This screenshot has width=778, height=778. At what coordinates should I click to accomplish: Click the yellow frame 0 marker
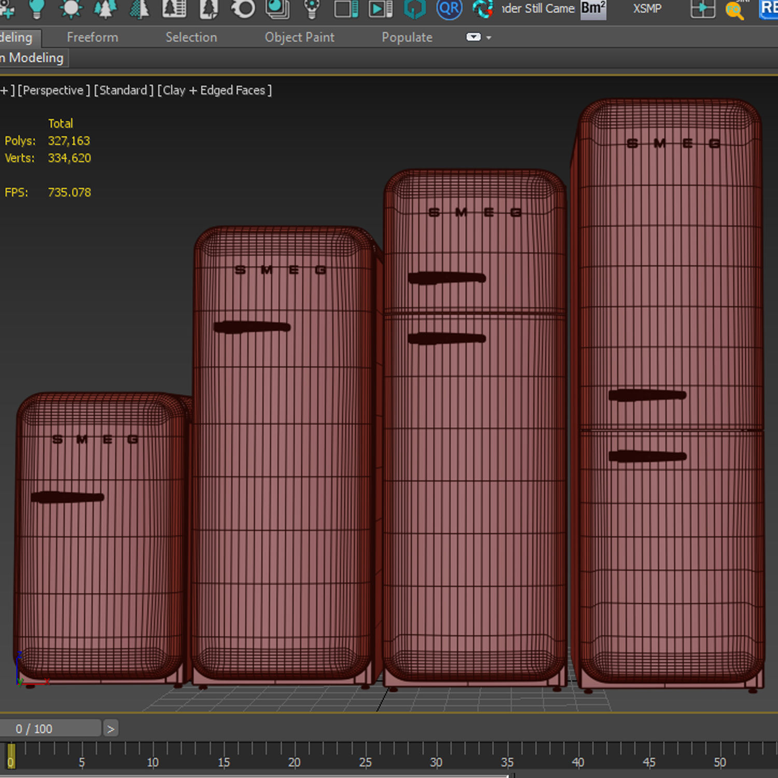click(x=11, y=756)
